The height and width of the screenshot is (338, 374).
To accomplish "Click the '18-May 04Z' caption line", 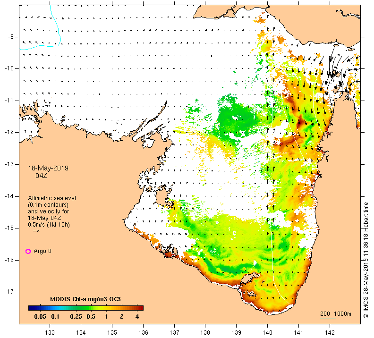I will (x=44, y=218).
